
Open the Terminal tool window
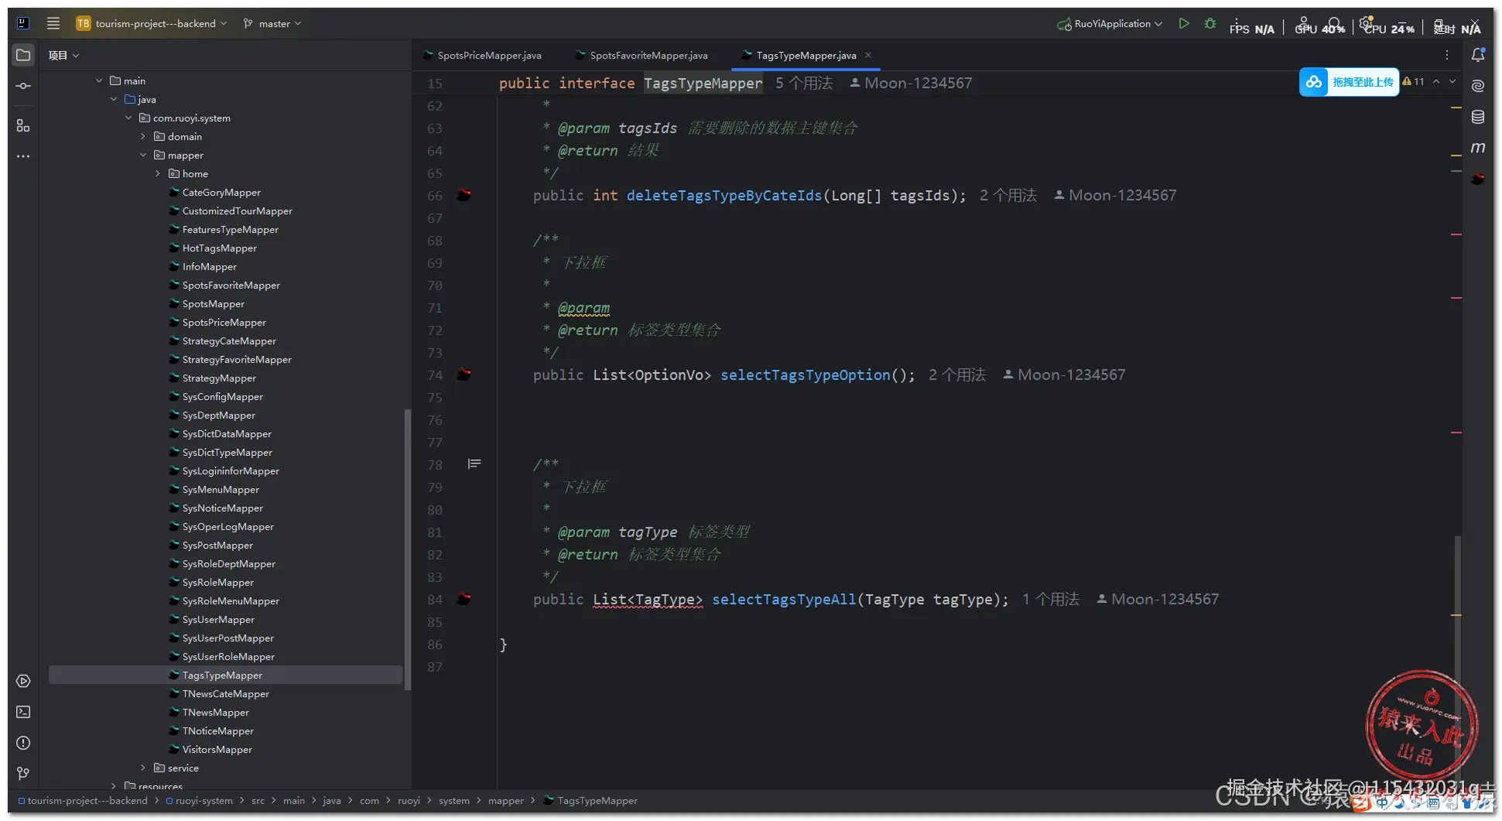(23, 712)
